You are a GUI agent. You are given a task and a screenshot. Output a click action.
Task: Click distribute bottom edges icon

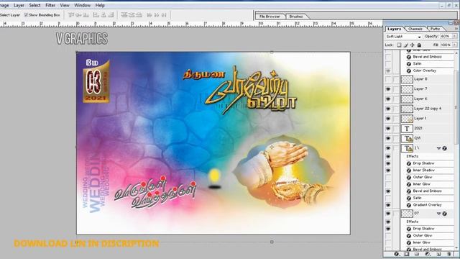[x=139, y=14]
